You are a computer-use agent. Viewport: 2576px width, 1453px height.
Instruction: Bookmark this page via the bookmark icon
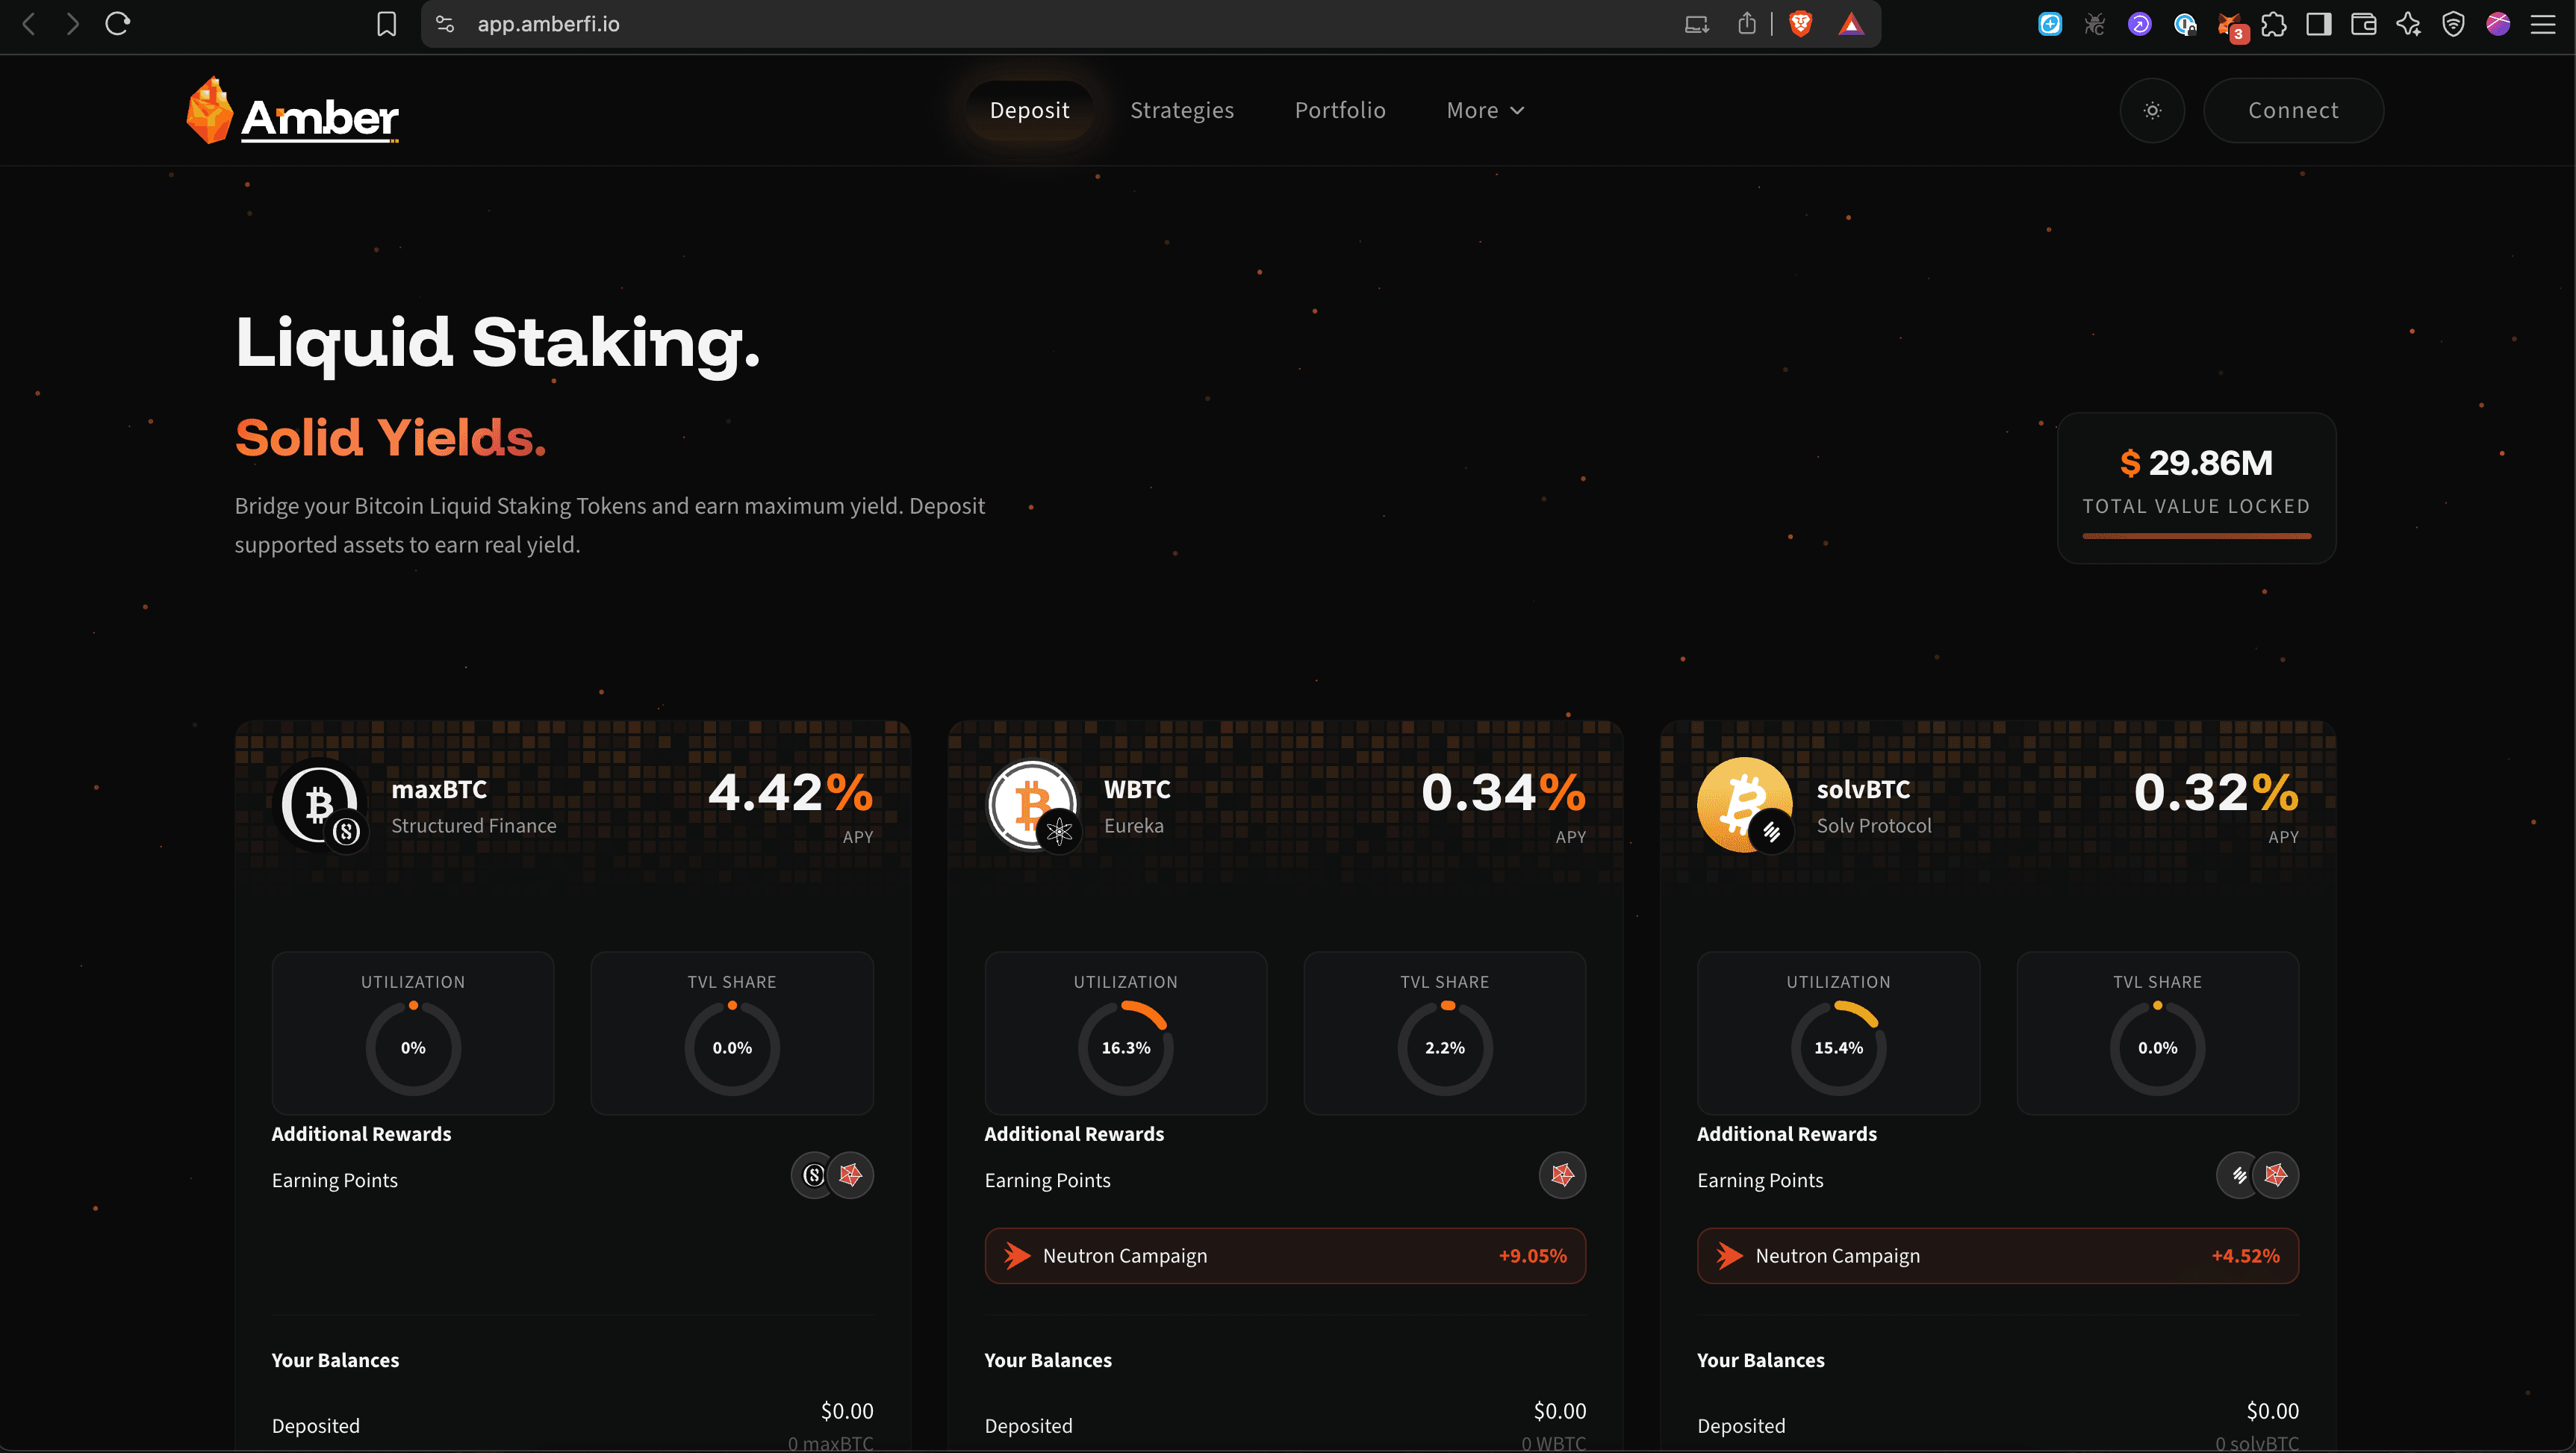coord(386,24)
